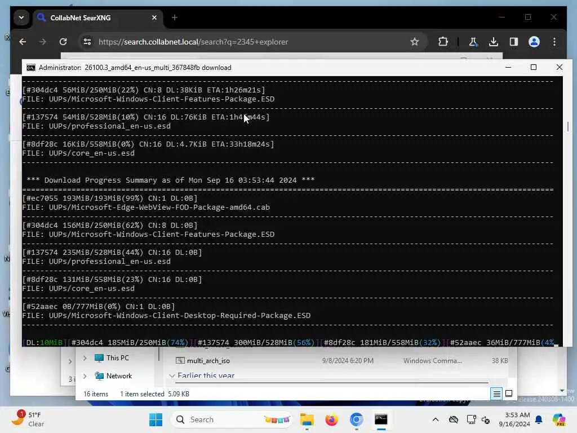Screen dimensions: 577x433
Task: Click the Download Progress Summary heading line
Action: 170,180
